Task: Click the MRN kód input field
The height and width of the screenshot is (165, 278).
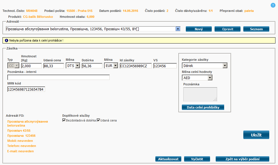Action: pos(26,89)
